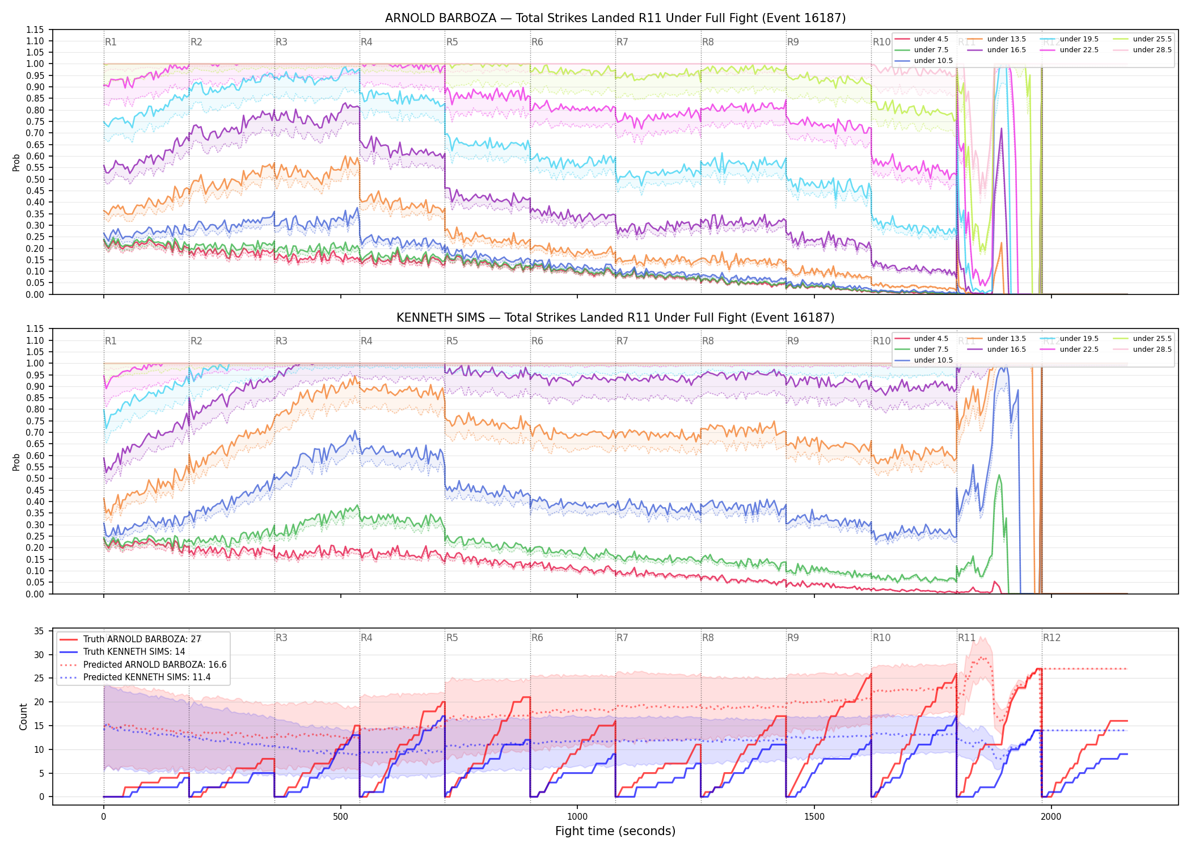1191x851 pixels.
Task: Click 'under 22.5' in Barboza chart legend
Action: tap(1079, 50)
